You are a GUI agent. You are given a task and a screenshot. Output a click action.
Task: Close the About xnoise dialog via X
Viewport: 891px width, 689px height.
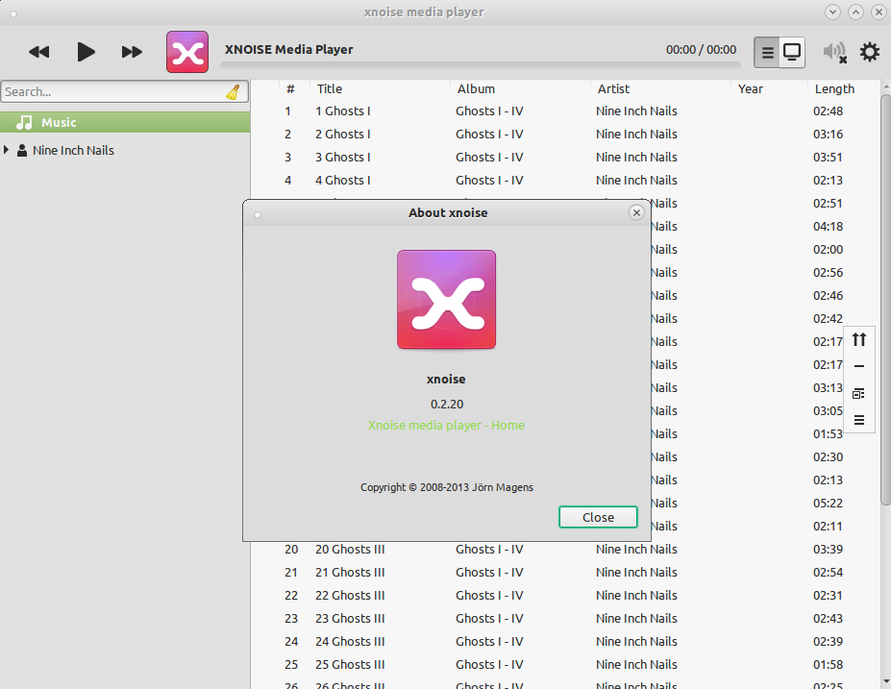[636, 212]
